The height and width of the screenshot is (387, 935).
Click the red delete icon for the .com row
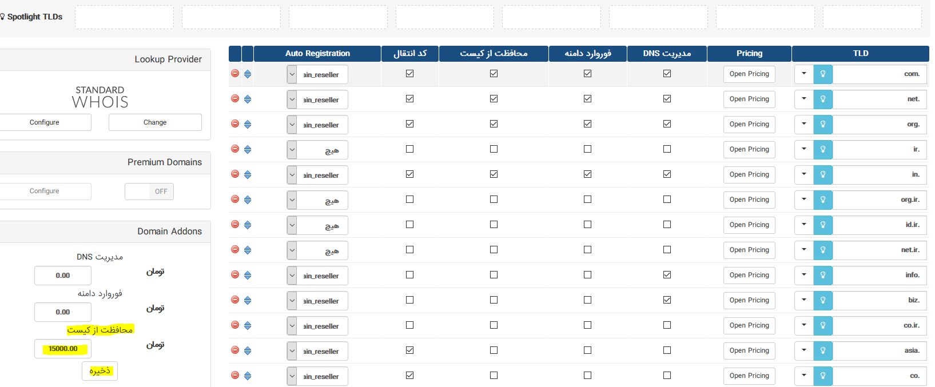[235, 73]
